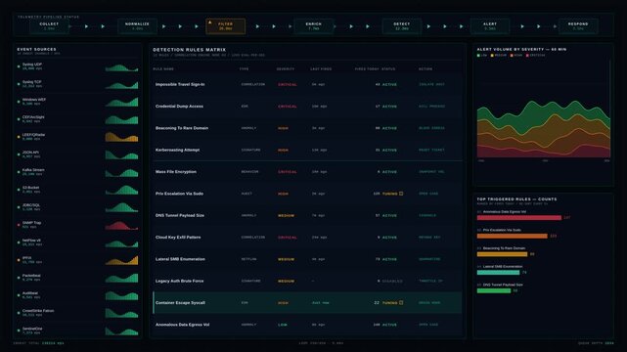
Task: Click the Open Case action for Priv Escalation Via Sudo
Action: 428,194
